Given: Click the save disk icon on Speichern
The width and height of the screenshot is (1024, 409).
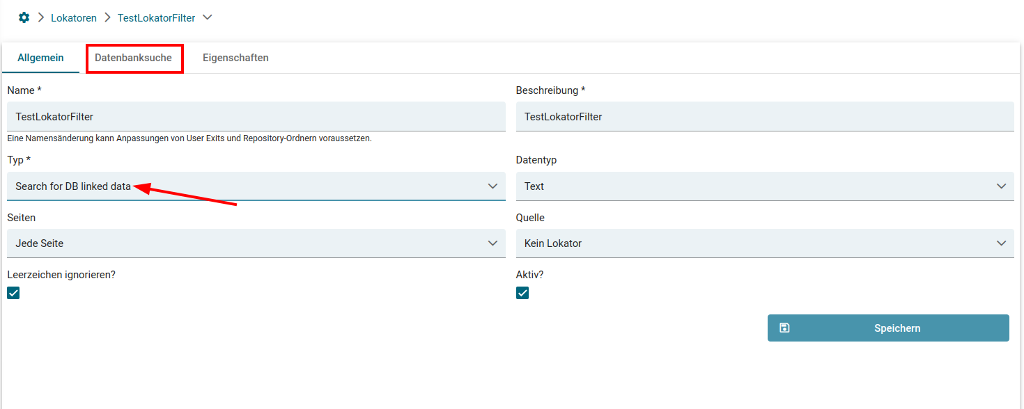Looking at the screenshot, I should (x=784, y=328).
